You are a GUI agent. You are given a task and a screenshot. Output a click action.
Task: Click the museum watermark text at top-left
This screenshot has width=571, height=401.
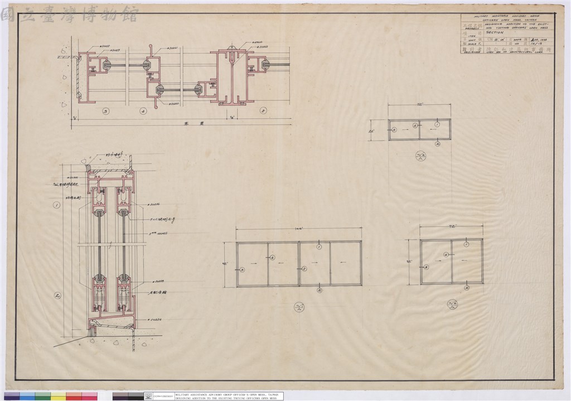click(70, 14)
